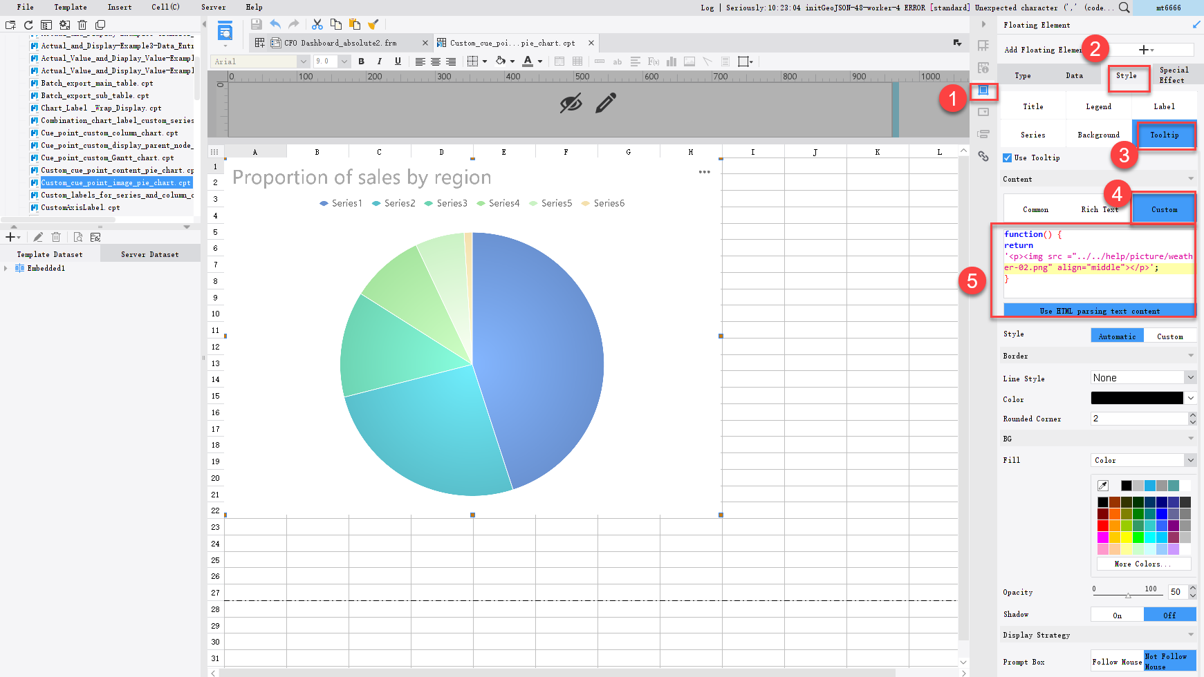This screenshot has height=677, width=1204.
Task: Open the search icon in the menu bar
Action: pos(1124,8)
